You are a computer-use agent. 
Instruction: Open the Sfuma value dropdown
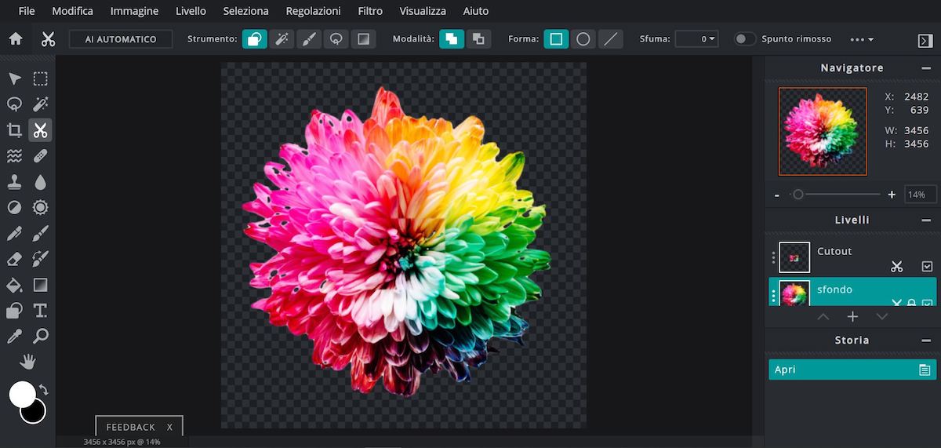tap(696, 39)
